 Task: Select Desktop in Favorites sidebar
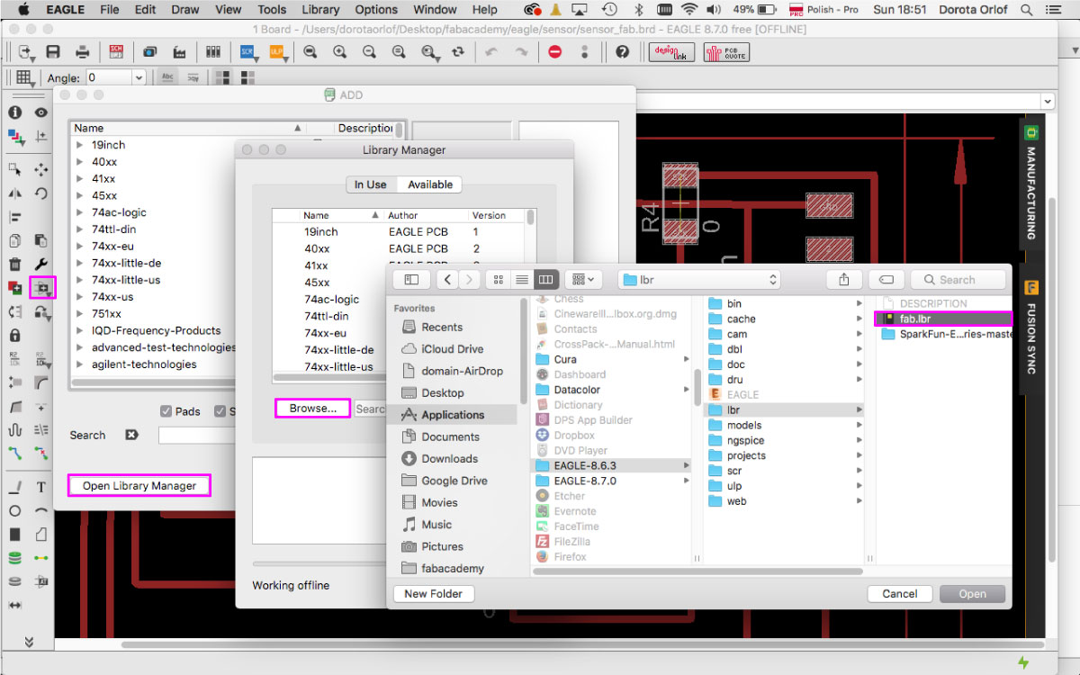click(443, 393)
